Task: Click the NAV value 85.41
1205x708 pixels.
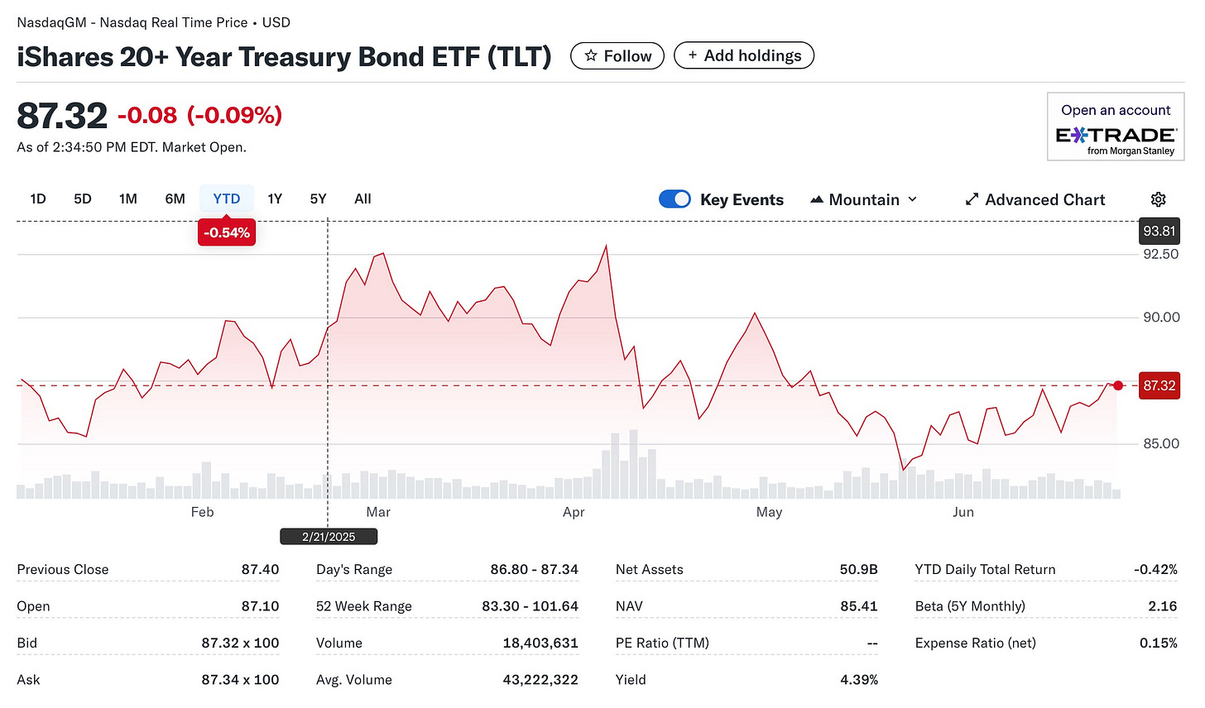Action: [858, 606]
